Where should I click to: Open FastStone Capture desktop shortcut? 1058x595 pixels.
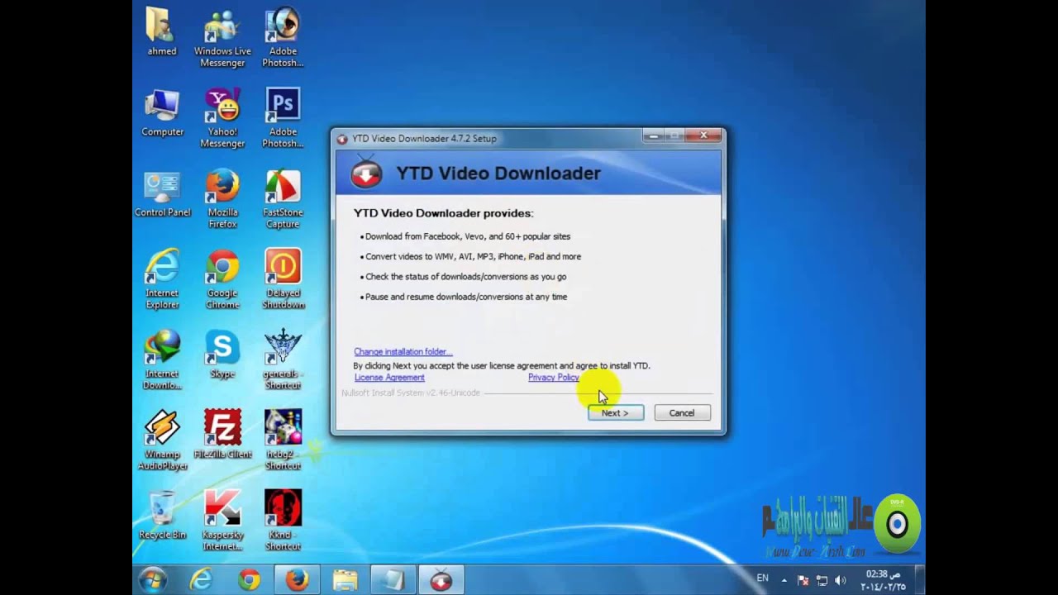283,199
